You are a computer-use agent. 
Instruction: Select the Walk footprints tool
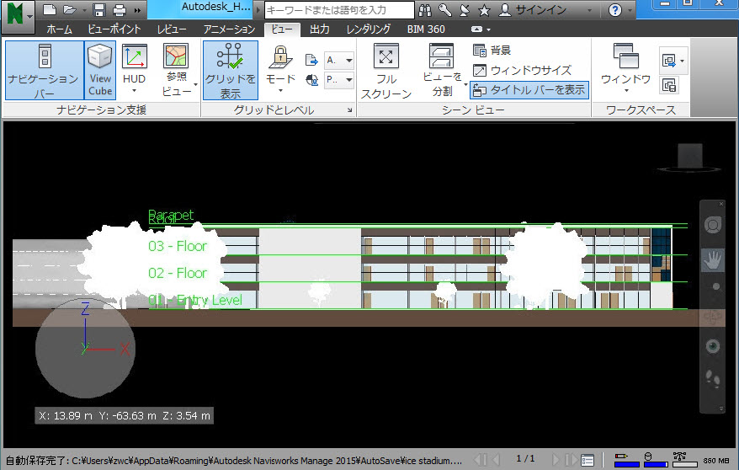click(713, 378)
